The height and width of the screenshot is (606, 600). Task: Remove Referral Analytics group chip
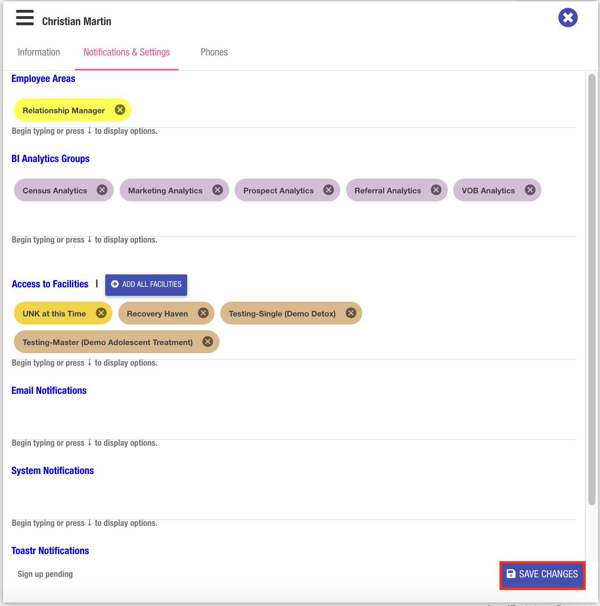[x=436, y=190]
